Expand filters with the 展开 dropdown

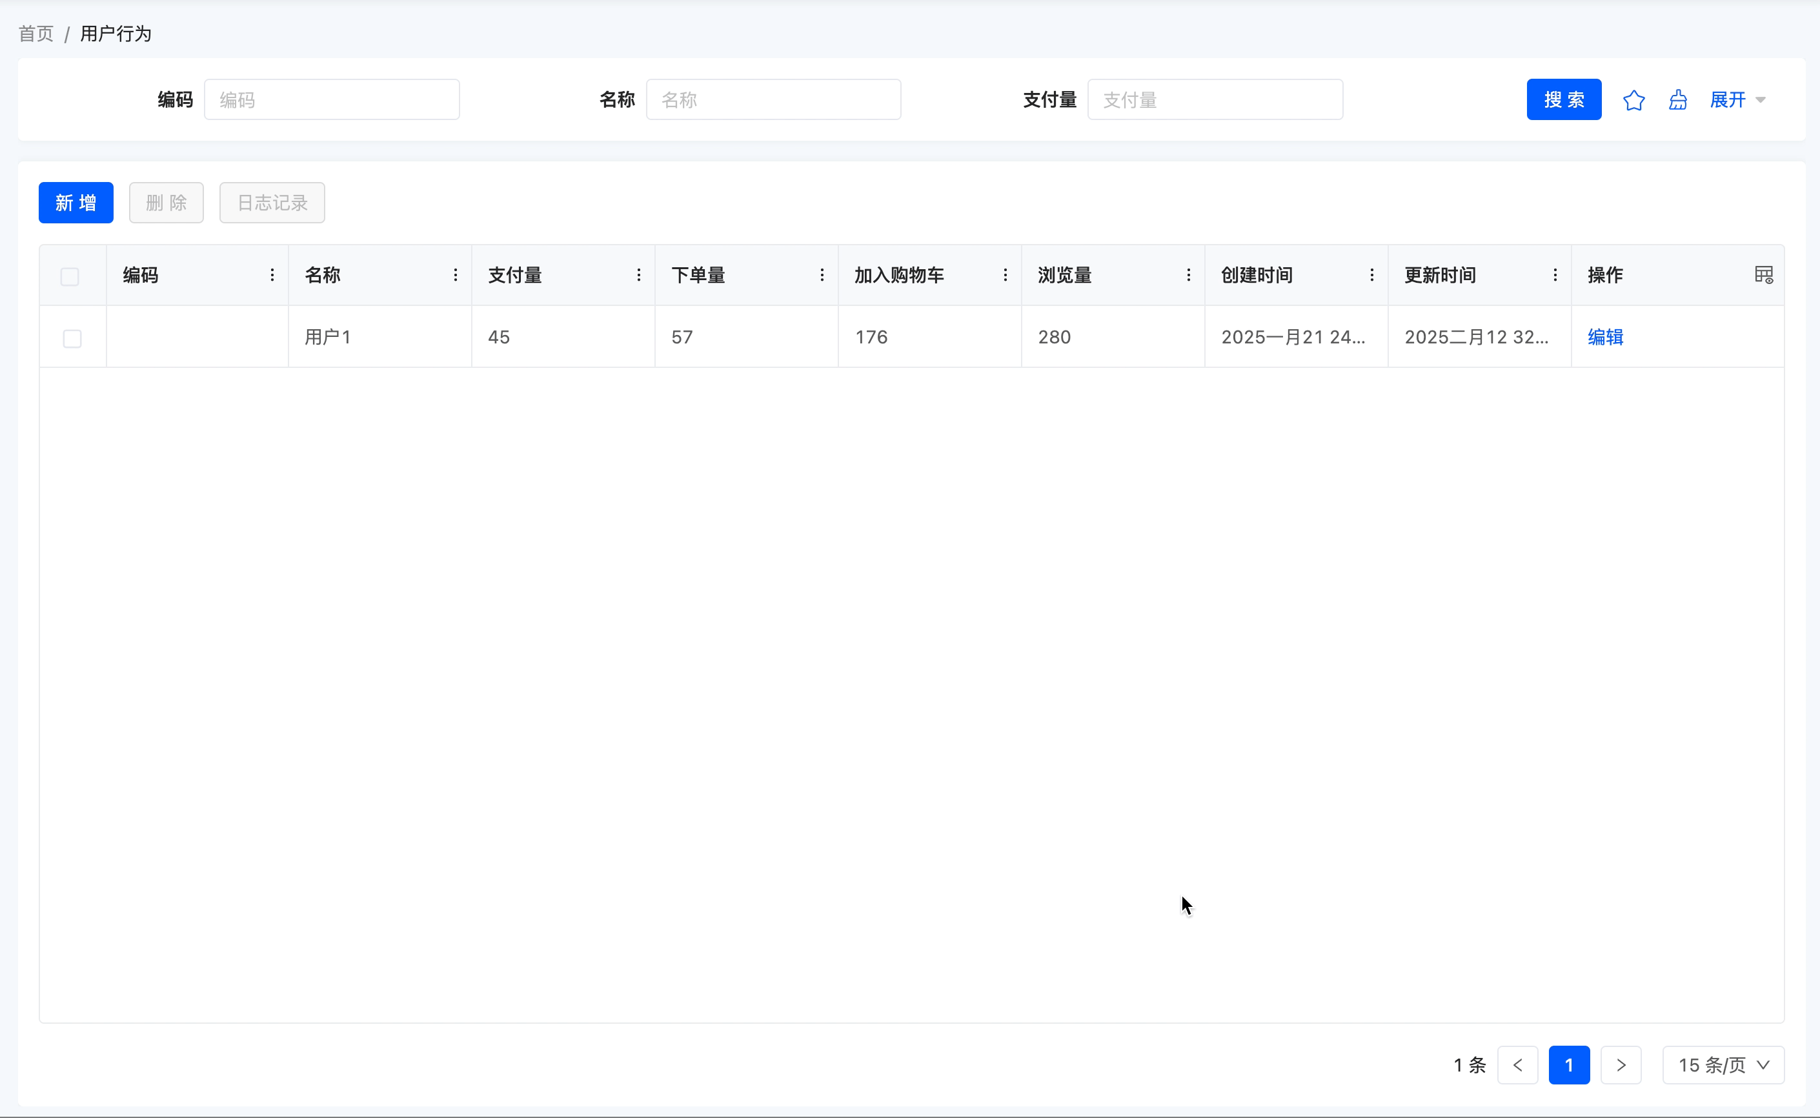(1737, 100)
